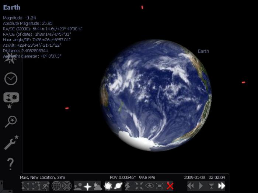Image resolution: width=258 pixels, height=193 pixels.
Task: Toggle atmosphere sun-and-cloud icon
Action: [x=97, y=186]
